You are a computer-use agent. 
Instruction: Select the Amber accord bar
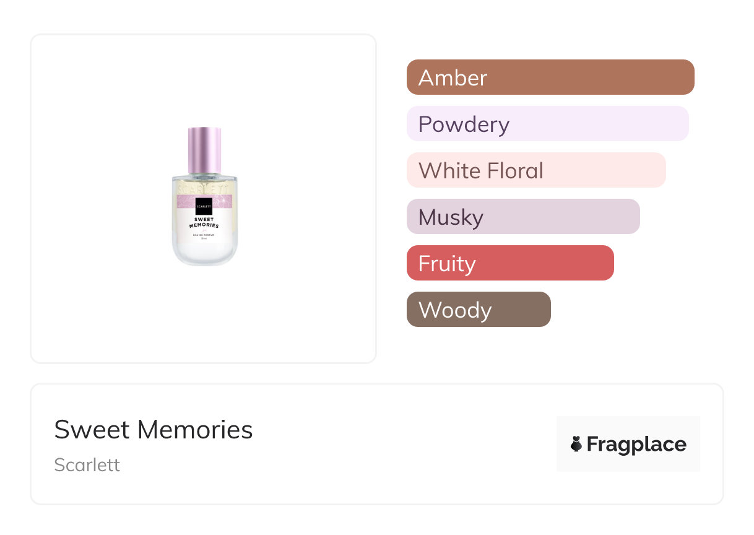click(550, 77)
